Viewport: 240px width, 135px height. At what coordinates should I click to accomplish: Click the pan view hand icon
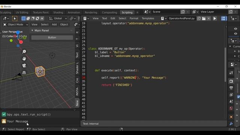(x=24, y=58)
